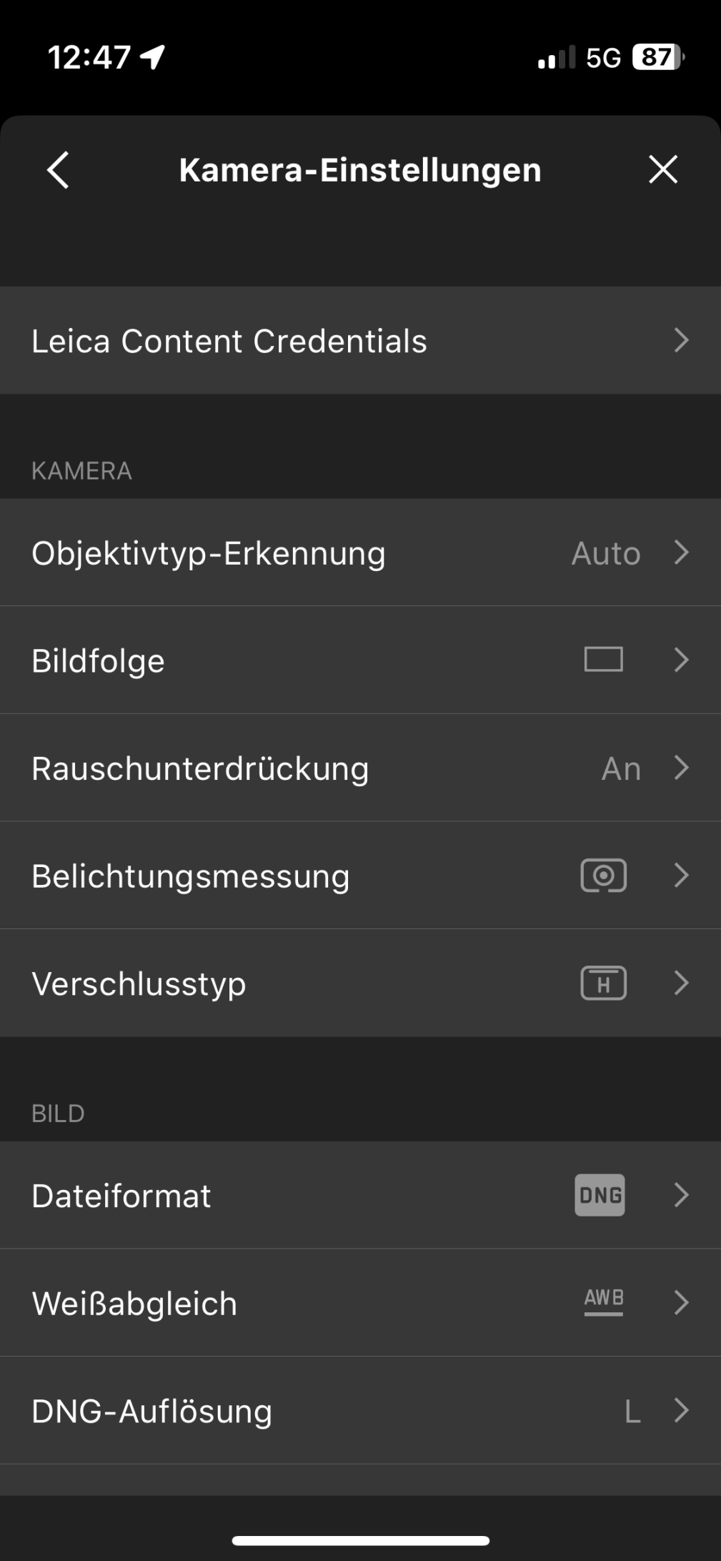The image size is (721, 1561).
Task: Tap the L value for DNG-Auflösung
Action: point(632,1412)
